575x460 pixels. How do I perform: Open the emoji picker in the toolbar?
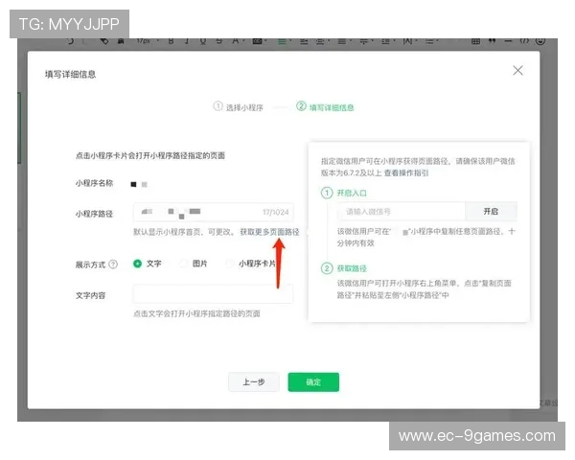point(540,41)
